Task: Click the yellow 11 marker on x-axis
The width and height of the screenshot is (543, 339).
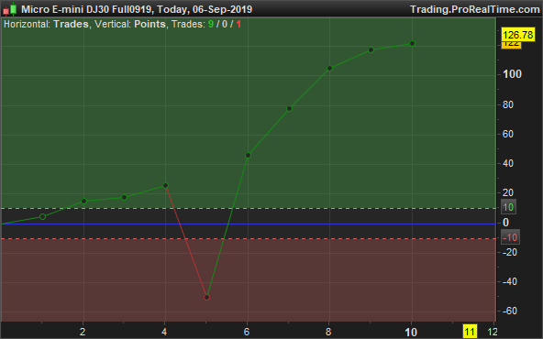Action: tap(470, 332)
